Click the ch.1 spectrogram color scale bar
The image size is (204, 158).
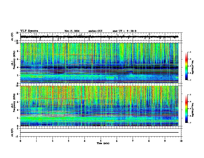(x=186, y=66)
